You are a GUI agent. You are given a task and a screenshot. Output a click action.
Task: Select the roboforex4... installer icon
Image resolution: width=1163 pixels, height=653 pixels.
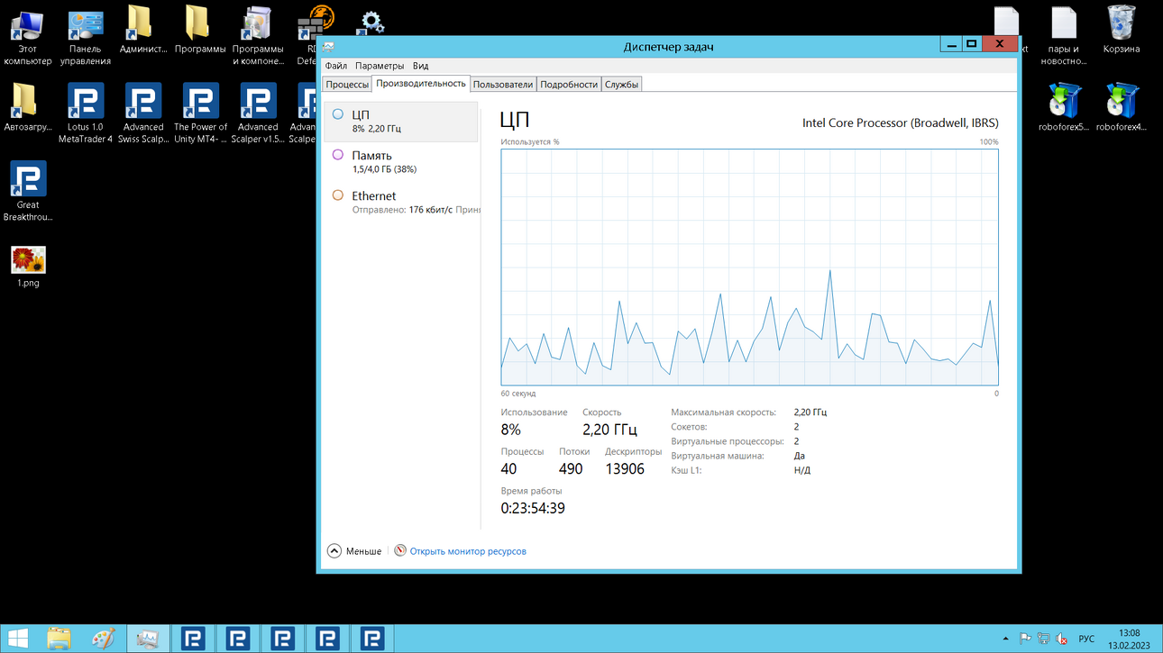[x=1122, y=108]
